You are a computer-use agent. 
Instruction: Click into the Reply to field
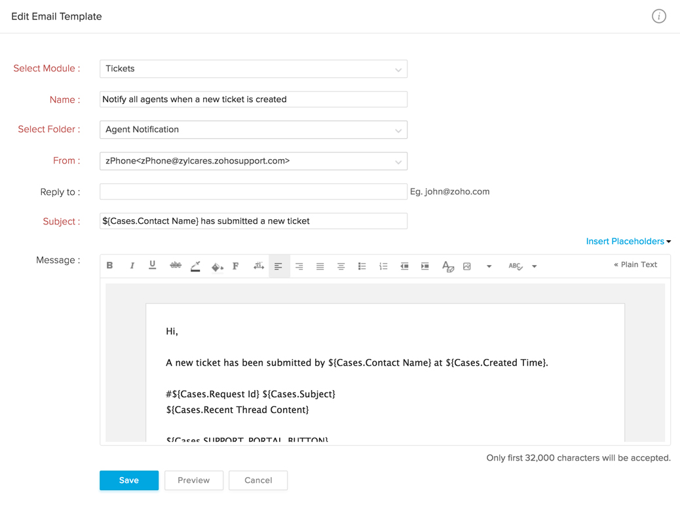point(254,192)
